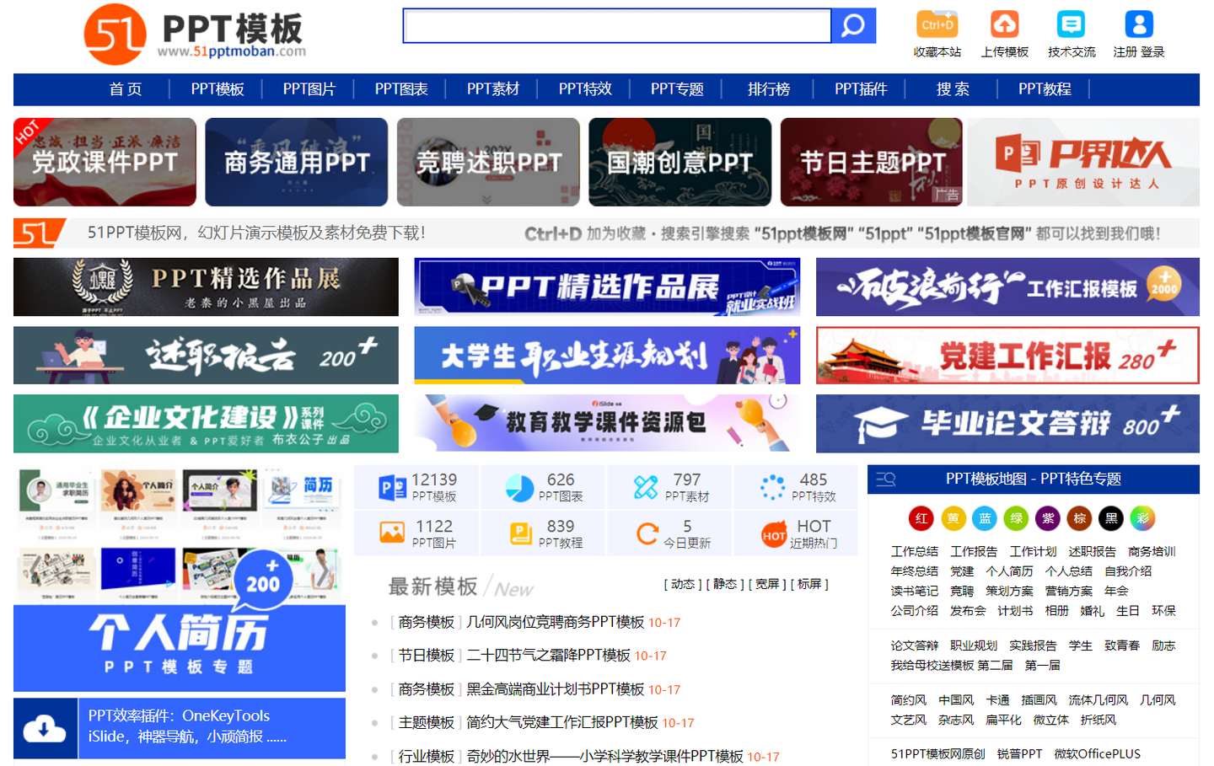
Task: Select the red 红 color swatch
Action: click(x=921, y=518)
